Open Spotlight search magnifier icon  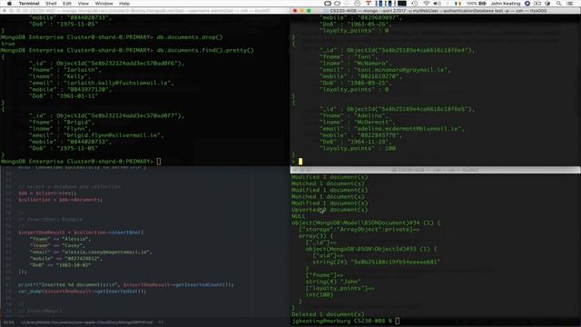tap(559, 4)
